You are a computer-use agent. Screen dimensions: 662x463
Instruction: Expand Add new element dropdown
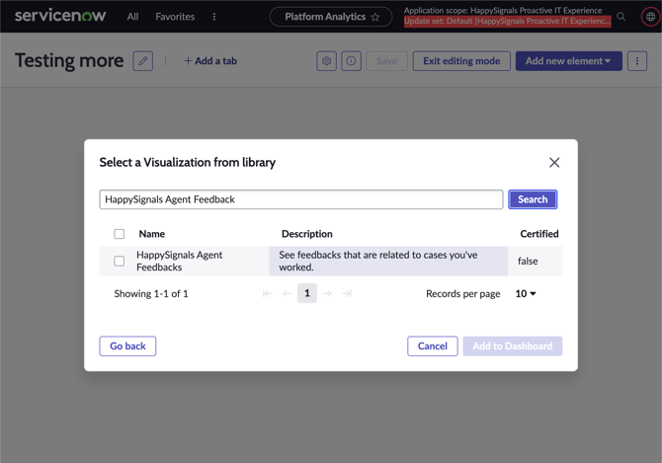568,61
